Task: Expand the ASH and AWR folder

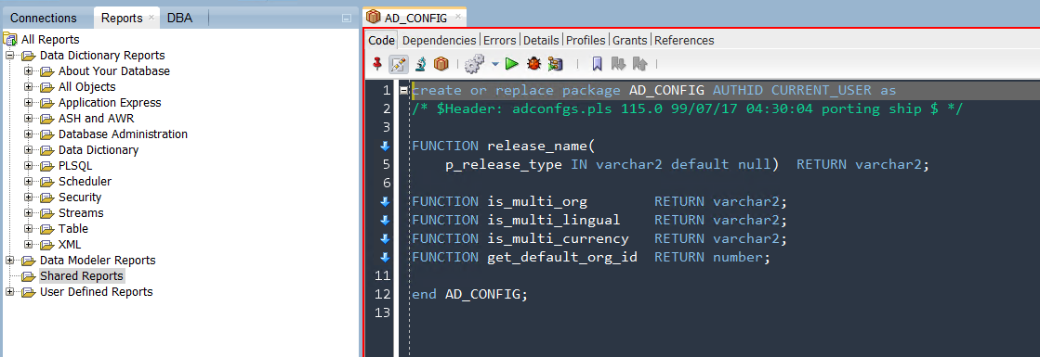Action: (x=28, y=119)
